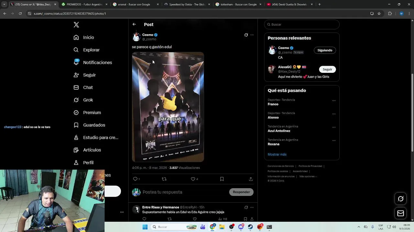Viewport: 414px width, 232px height.
Task: Open Chrome three-dot menu
Action: pyautogui.click(x=409, y=14)
